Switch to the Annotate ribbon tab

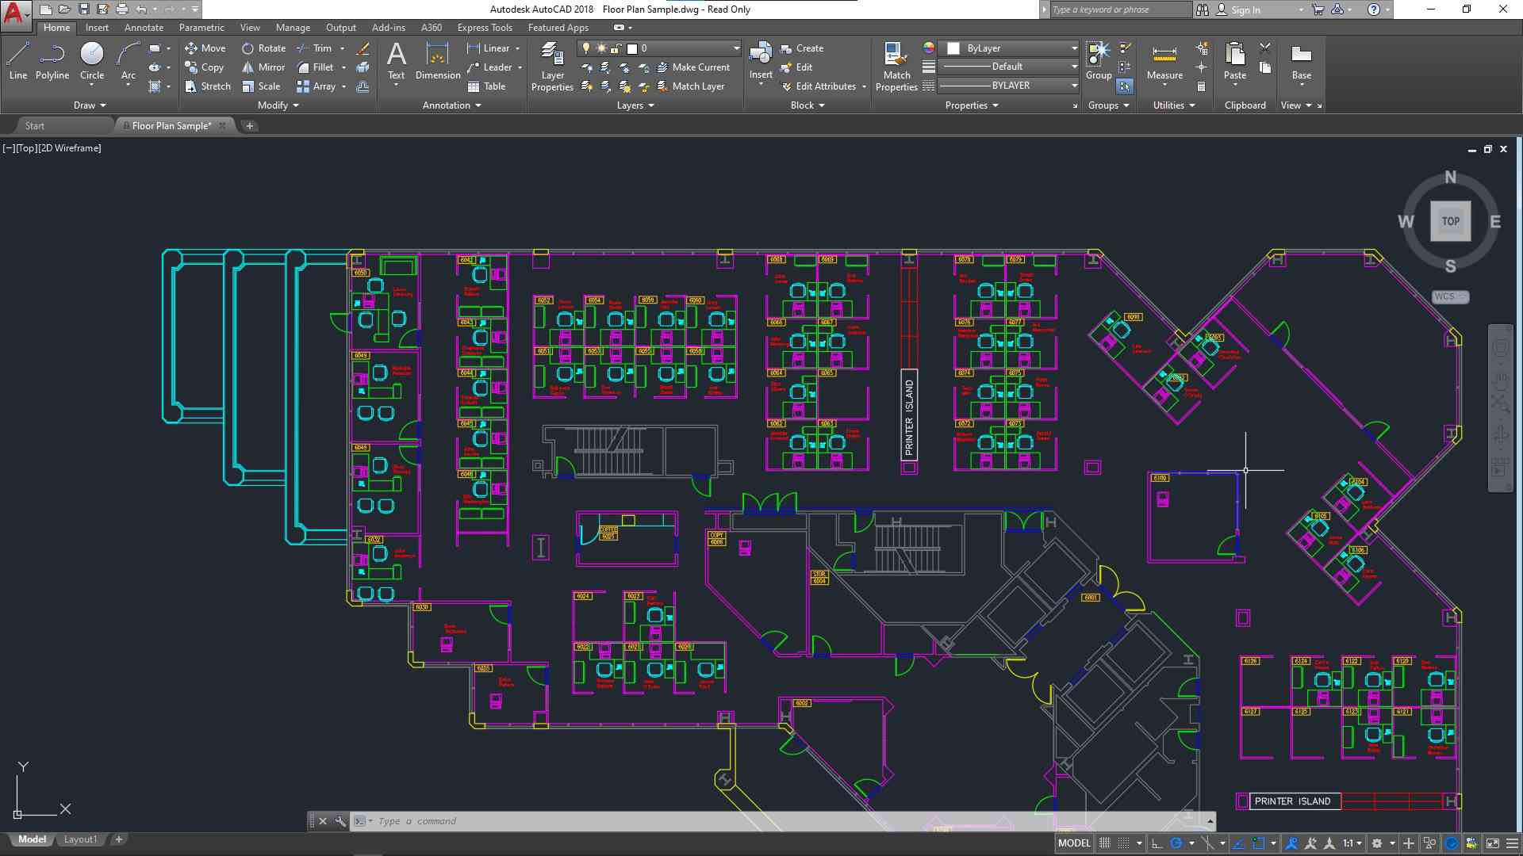tap(144, 28)
